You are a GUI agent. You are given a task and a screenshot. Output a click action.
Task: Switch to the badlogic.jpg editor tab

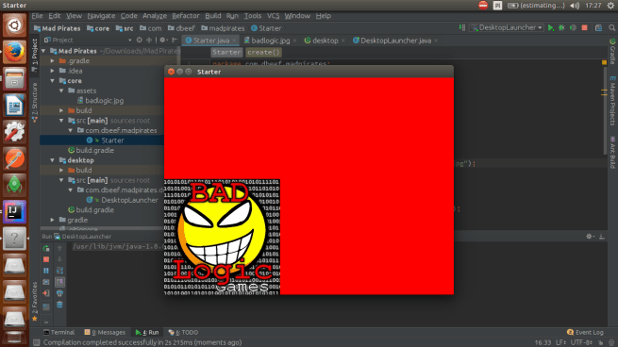tap(270, 41)
